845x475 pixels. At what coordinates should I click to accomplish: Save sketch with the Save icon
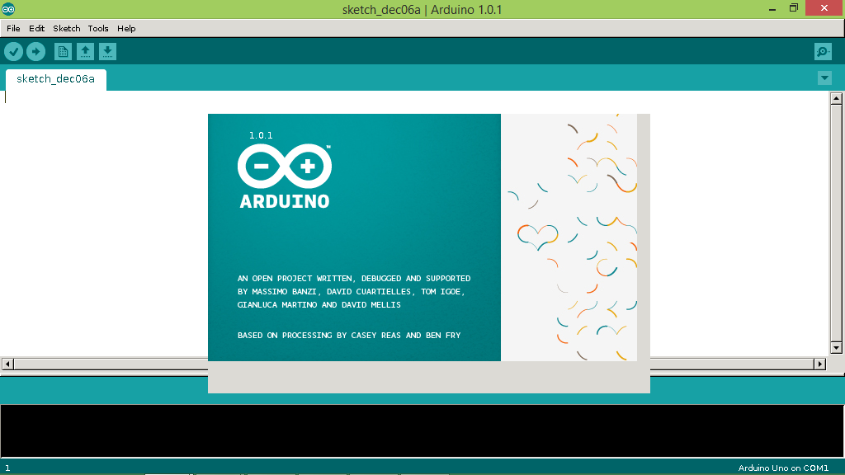107,52
